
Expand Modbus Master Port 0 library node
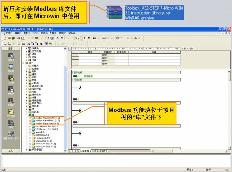tap(30, 118)
